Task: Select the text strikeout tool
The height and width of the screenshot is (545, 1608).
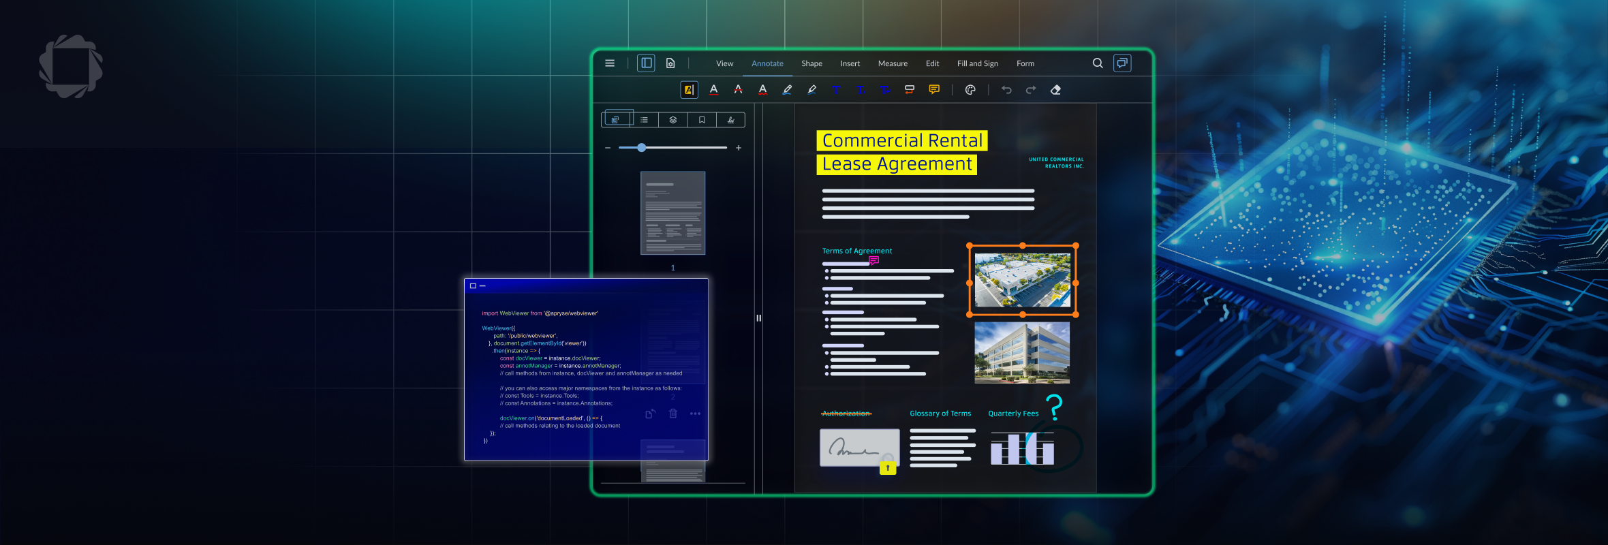Action: (738, 90)
